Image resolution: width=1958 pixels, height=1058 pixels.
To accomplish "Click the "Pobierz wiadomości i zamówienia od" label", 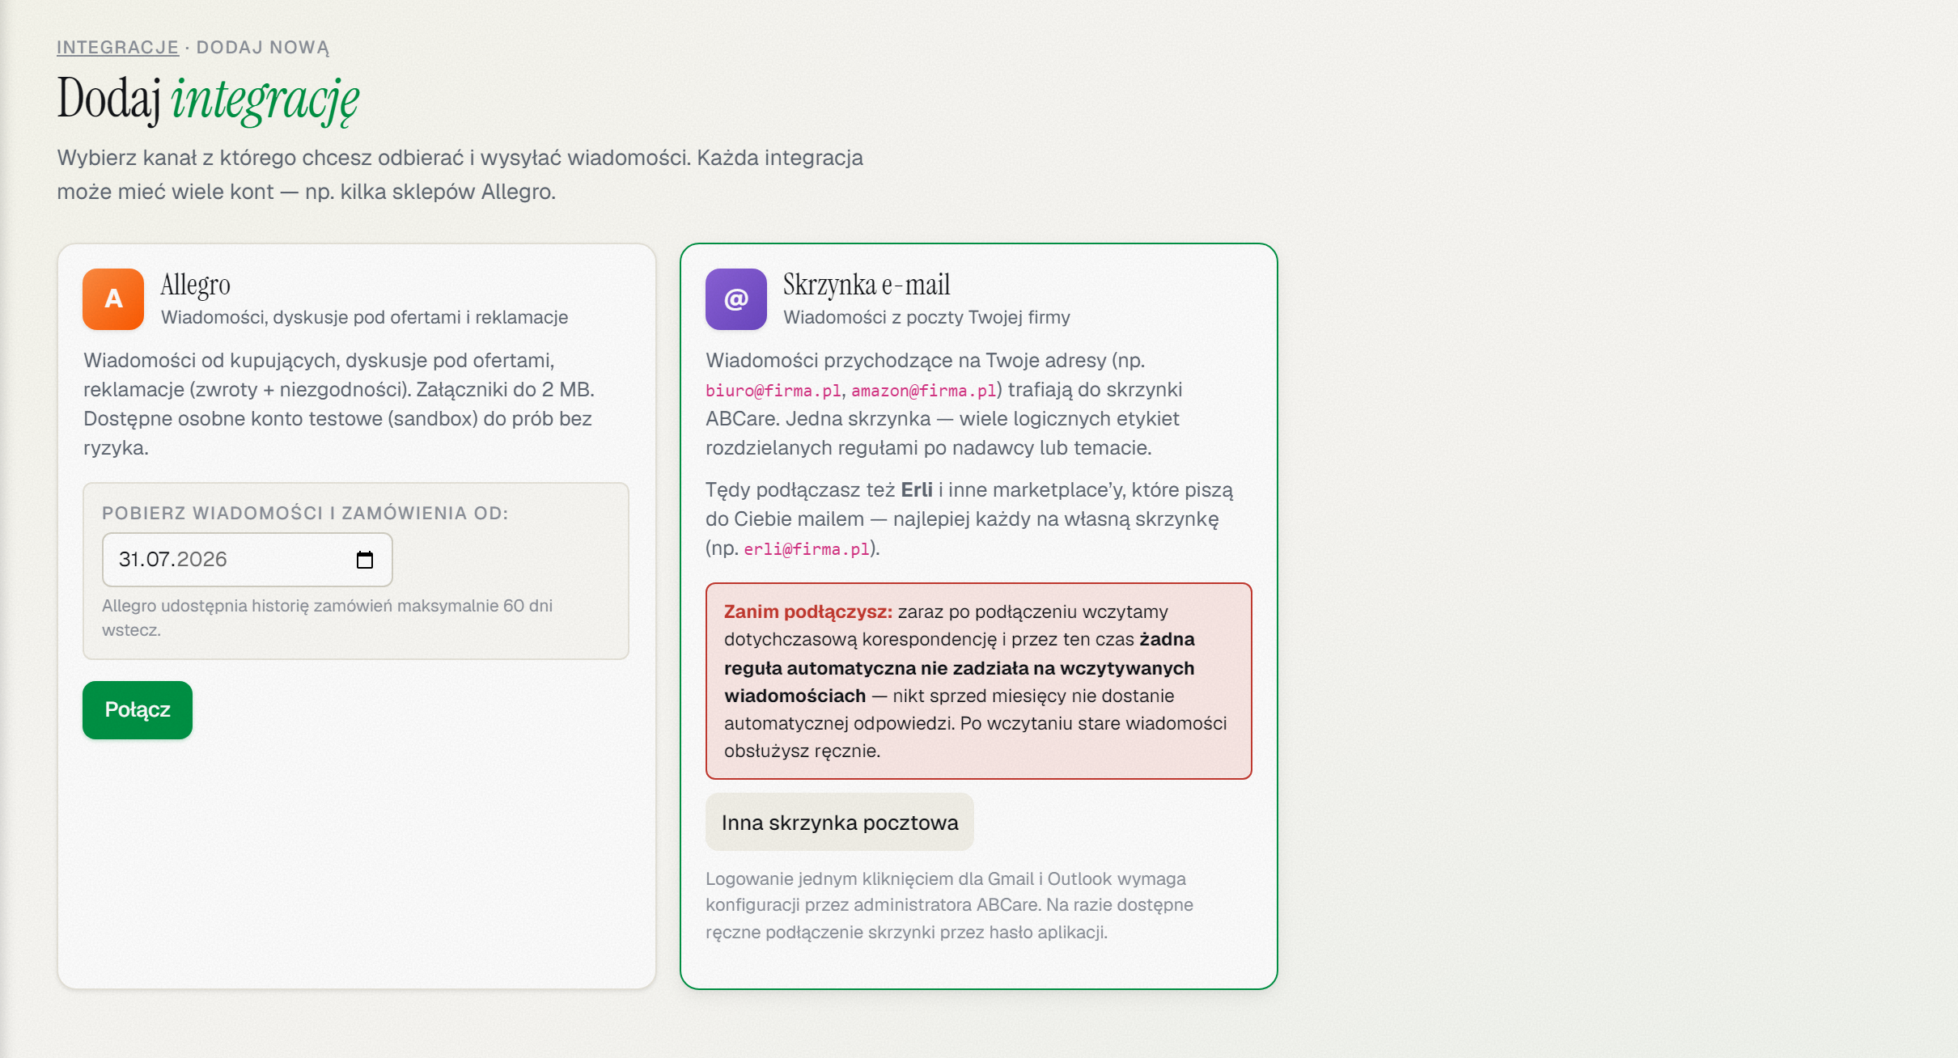I will [305, 514].
